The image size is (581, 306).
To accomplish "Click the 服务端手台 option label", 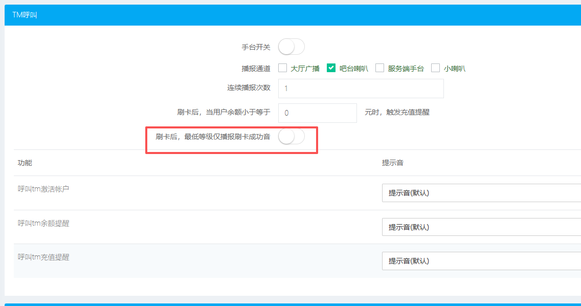I will click(x=406, y=69).
